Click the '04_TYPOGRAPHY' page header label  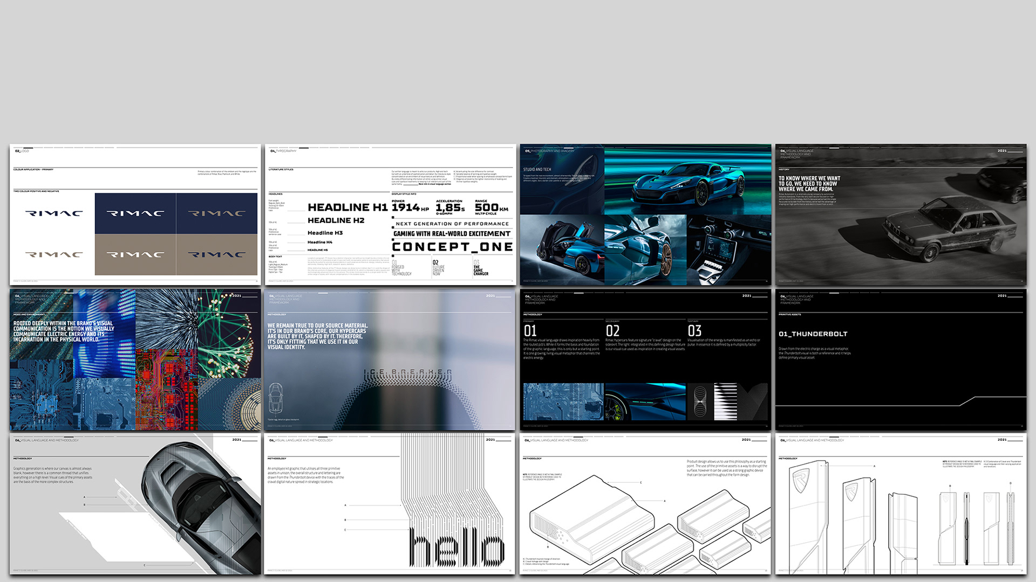[283, 151]
